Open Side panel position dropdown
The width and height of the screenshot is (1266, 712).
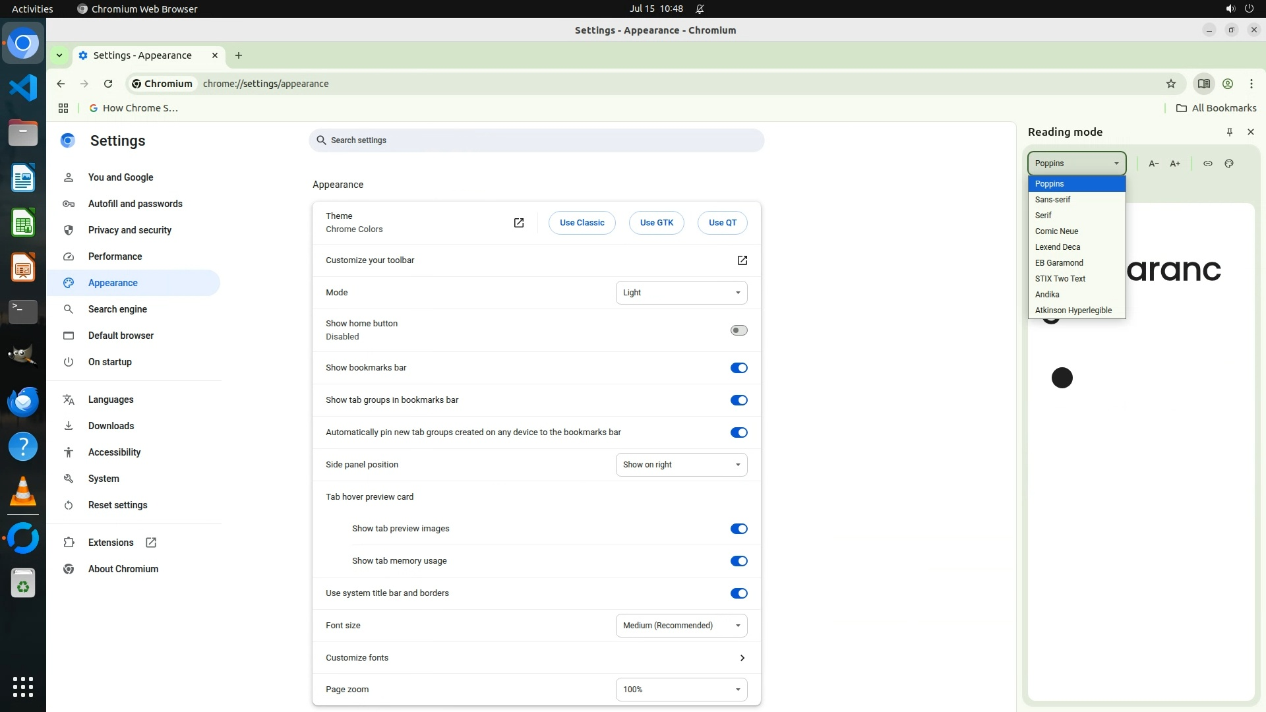click(x=681, y=465)
